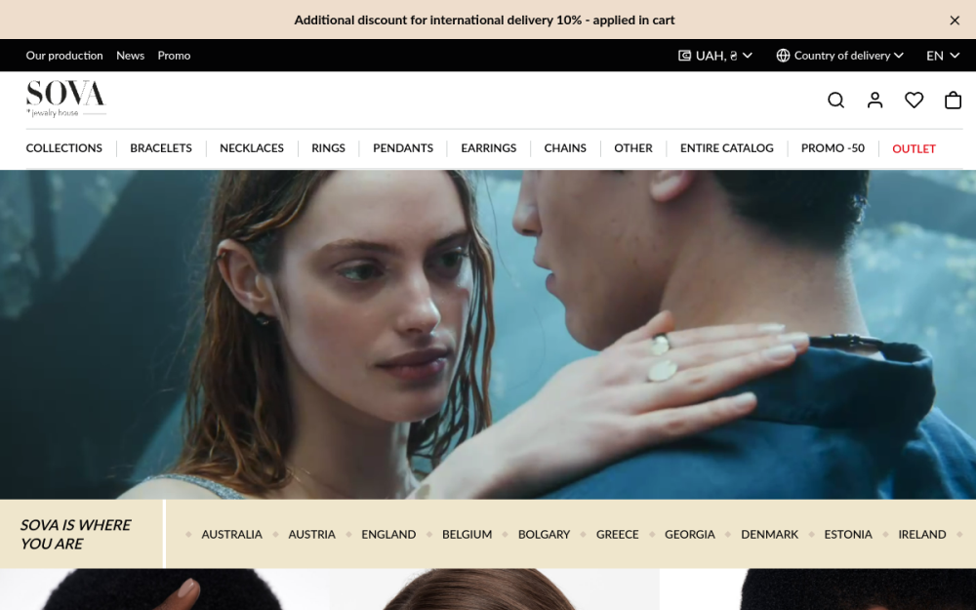Select PROMO -50 in navigation
This screenshot has width=976, height=610.
(x=833, y=148)
